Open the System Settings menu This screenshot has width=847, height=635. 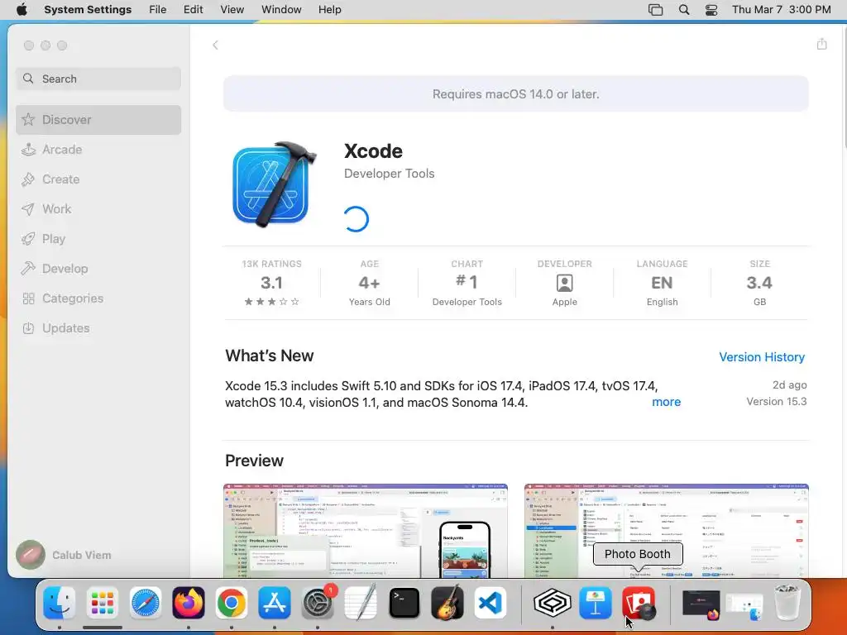click(x=88, y=10)
